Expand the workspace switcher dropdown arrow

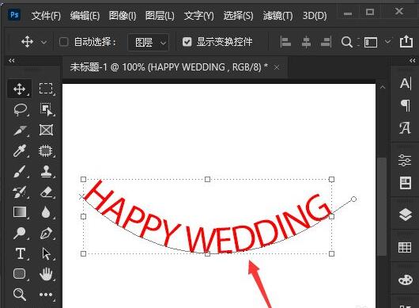point(387,41)
